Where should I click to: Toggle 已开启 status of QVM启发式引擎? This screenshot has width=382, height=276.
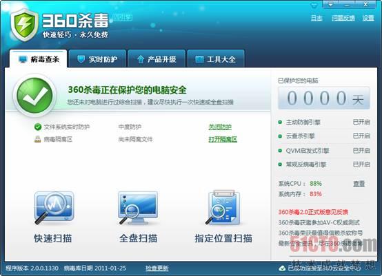(361, 151)
